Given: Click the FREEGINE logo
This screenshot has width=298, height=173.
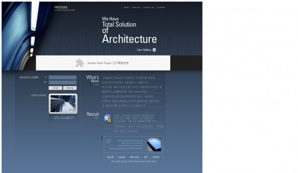Looking at the screenshot, I should (61, 8).
